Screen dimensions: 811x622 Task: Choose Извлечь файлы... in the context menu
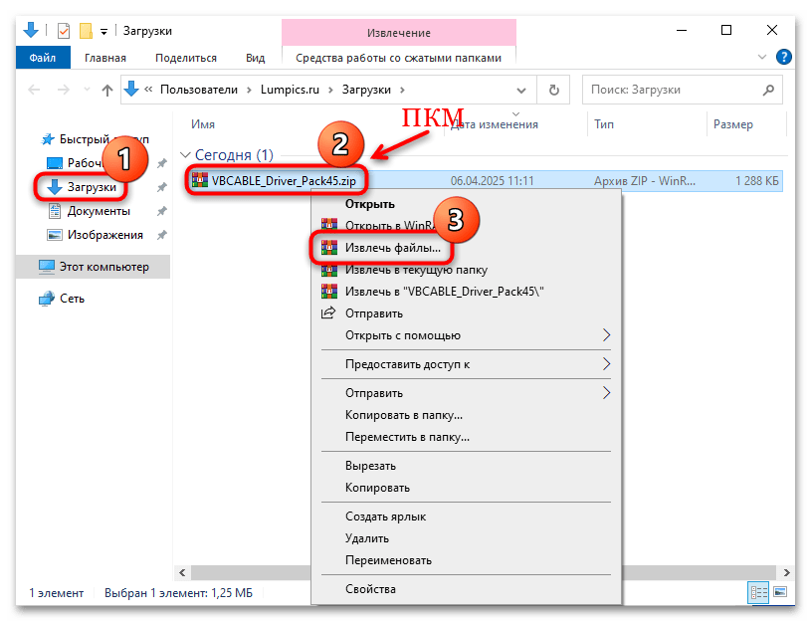tap(393, 248)
